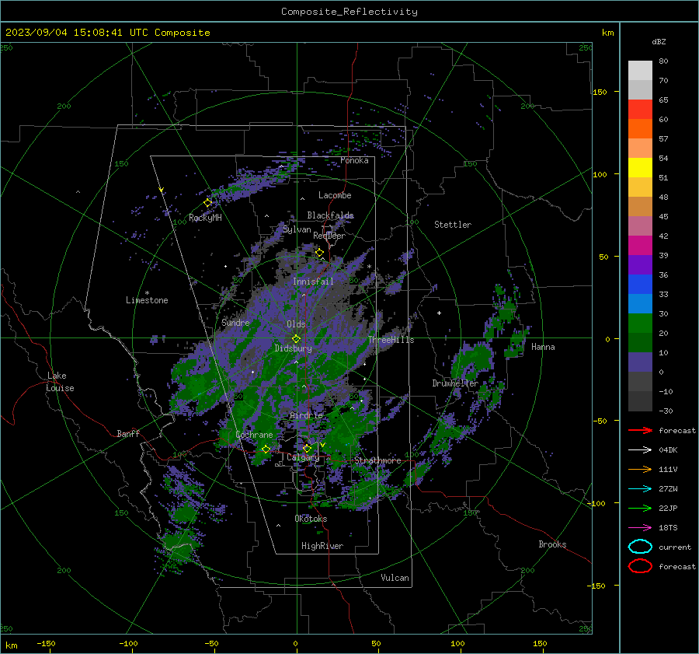Click the Vulcan city label
This screenshot has height=654, width=699.
pos(395,578)
